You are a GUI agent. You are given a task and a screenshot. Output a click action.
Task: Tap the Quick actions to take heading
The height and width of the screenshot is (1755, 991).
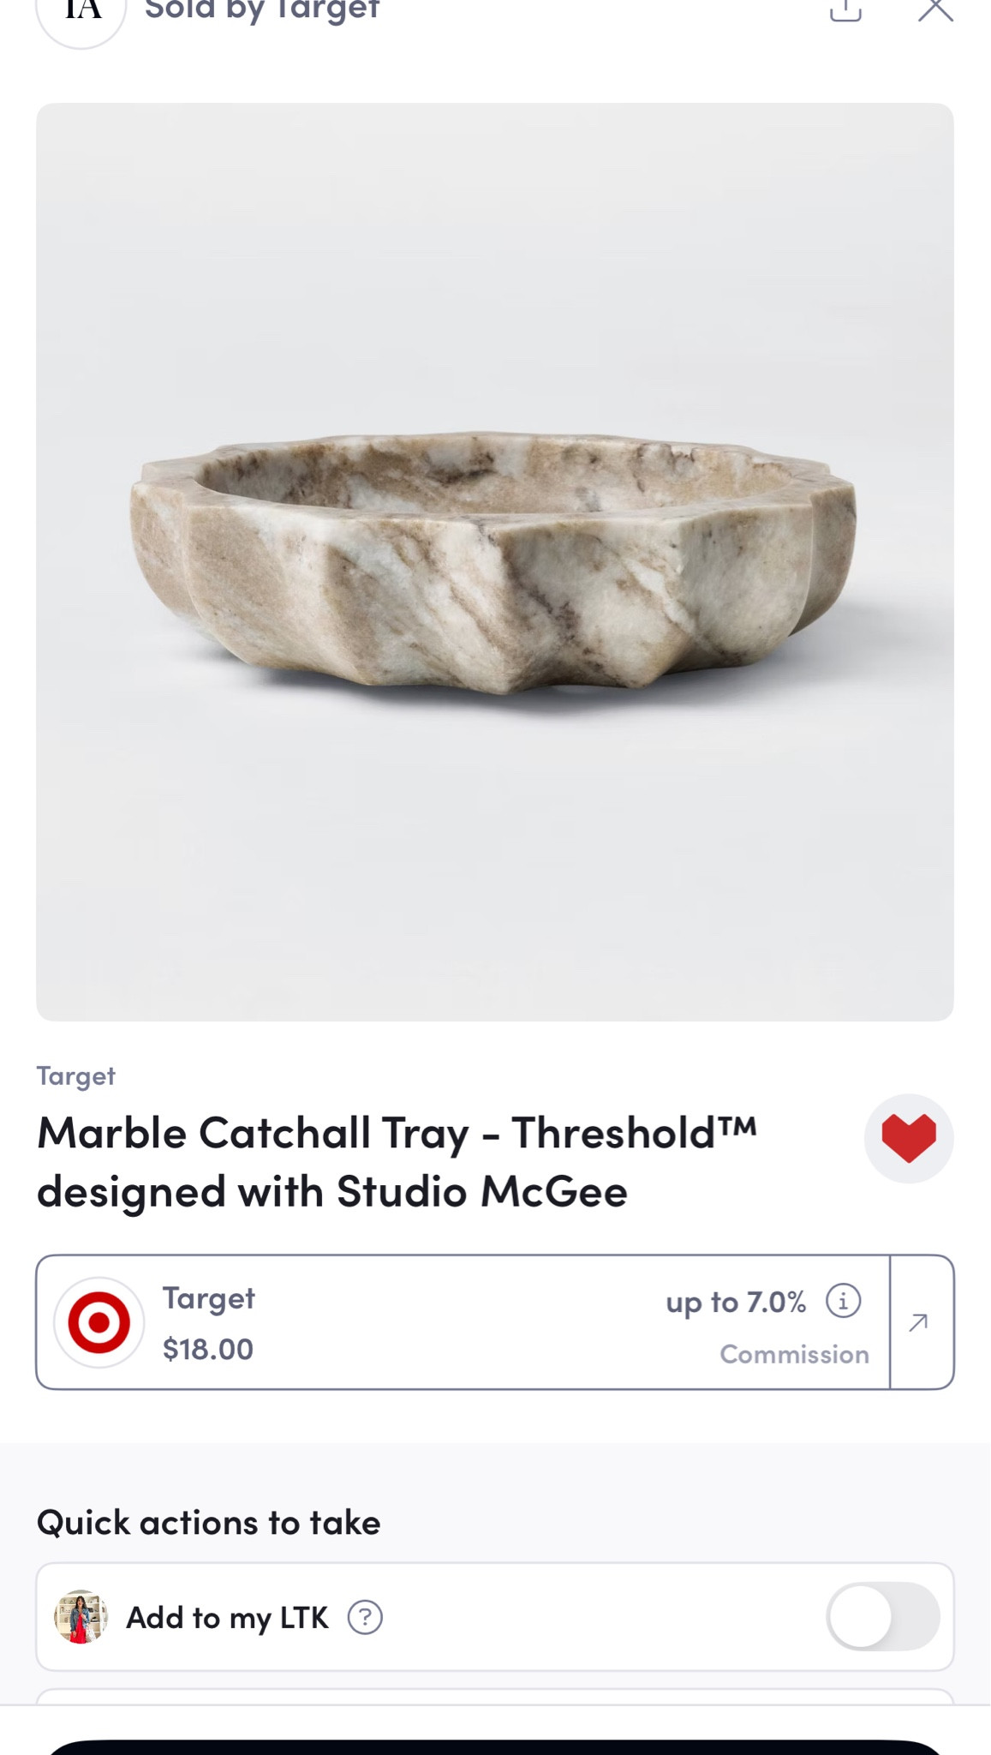(x=208, y=1523)
